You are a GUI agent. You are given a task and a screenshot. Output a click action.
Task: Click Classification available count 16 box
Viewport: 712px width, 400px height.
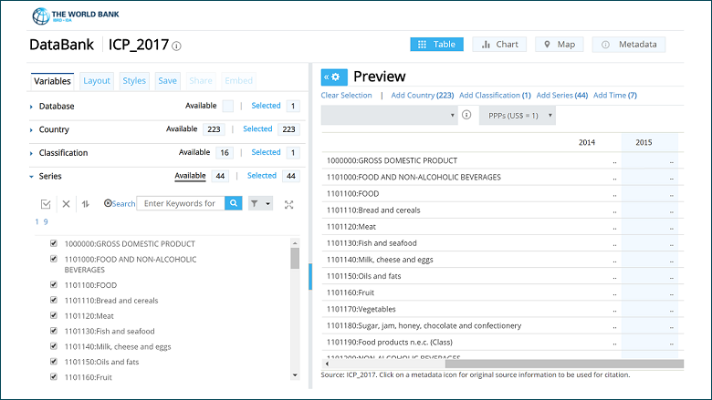(225, 153)
